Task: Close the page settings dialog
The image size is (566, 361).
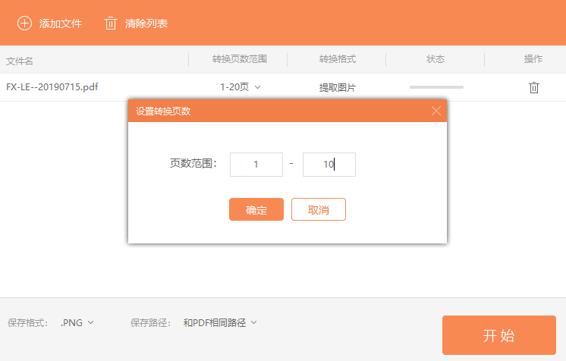Action: click(436, 111)
